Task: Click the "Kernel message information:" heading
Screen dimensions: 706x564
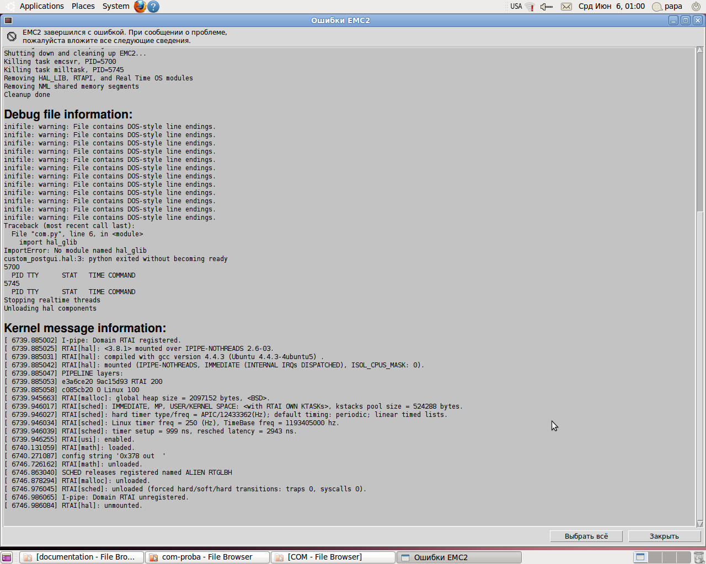Action: [85, 328]
